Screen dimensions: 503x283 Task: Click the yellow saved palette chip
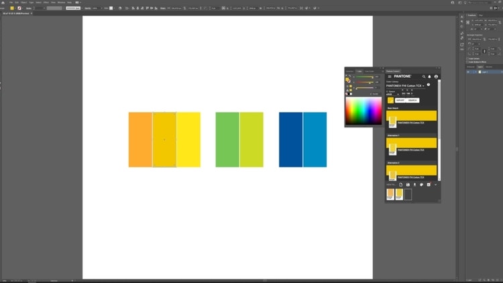[399, 194]
